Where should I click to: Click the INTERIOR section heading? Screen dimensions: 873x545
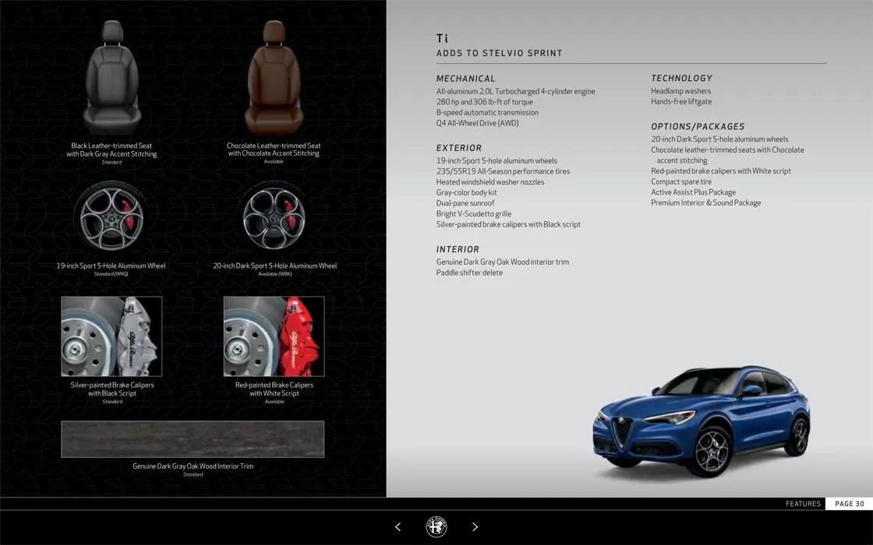[458, 249]
